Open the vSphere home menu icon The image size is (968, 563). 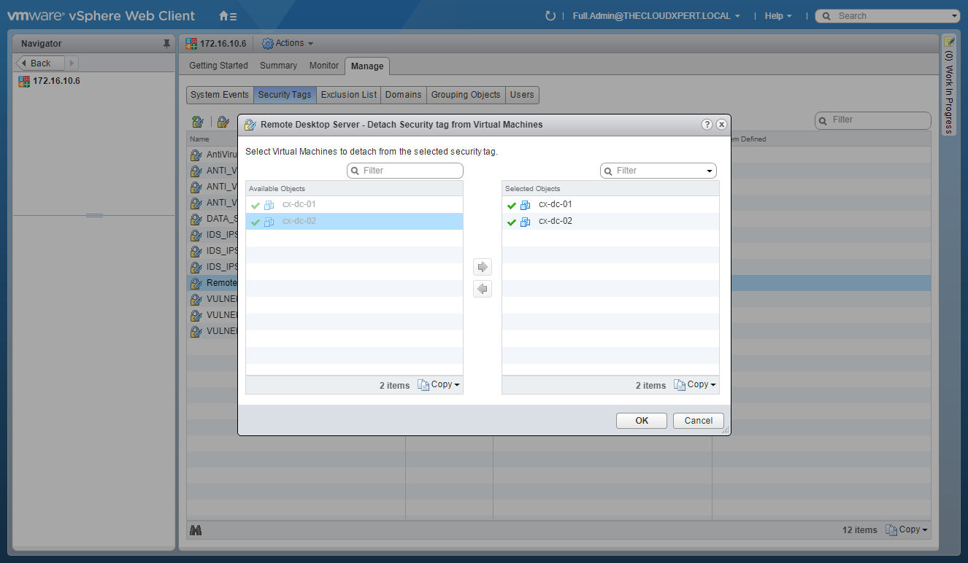pos(228,16)
